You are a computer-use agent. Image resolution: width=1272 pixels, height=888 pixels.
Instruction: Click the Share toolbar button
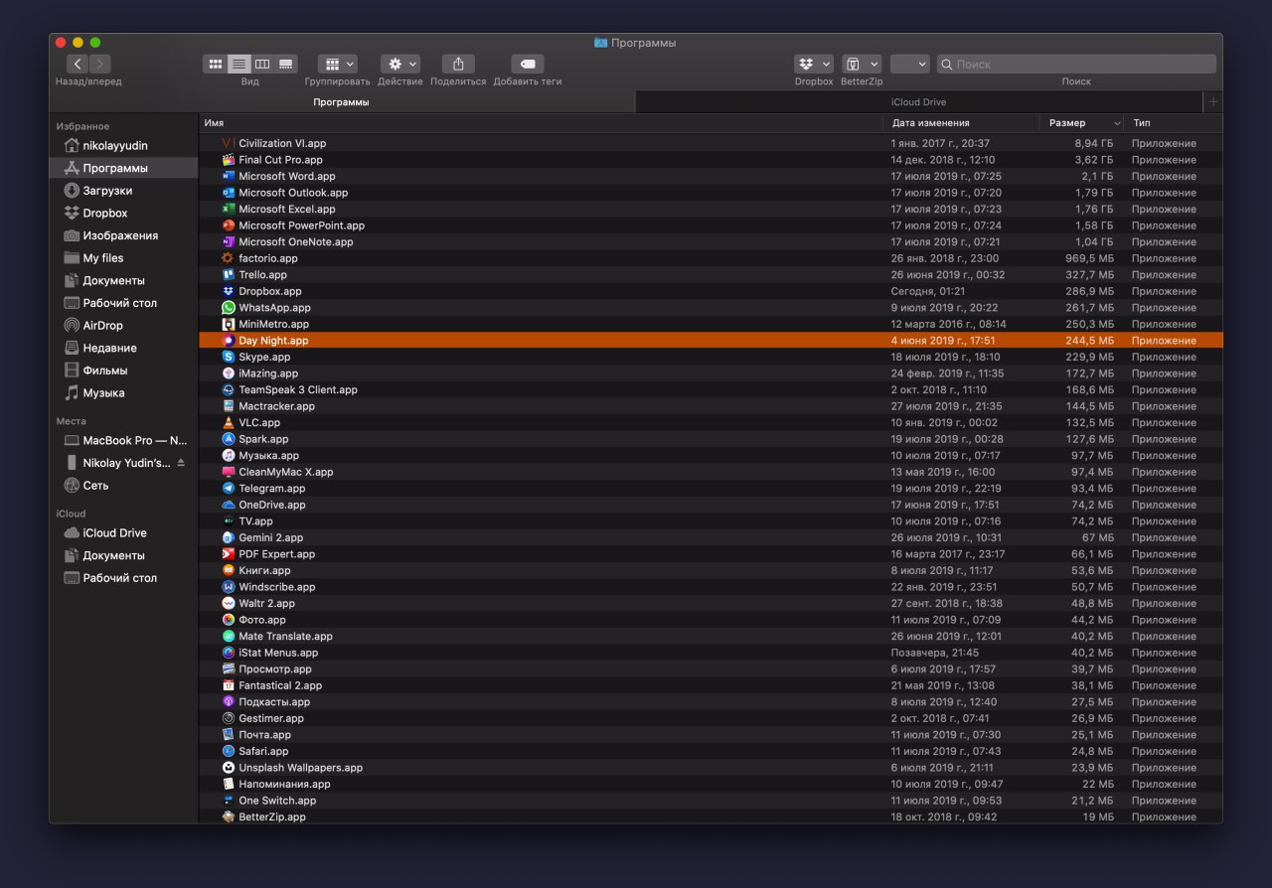(458, 64)
